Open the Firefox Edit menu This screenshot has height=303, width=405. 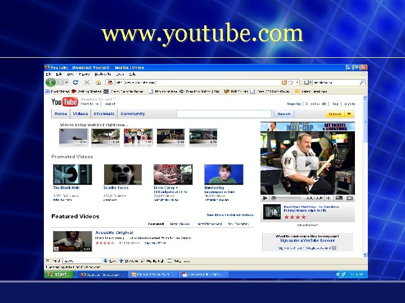coord(59,74)
